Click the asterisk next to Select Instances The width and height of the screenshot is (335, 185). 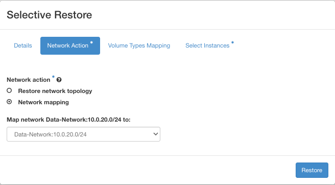coord(232,42)
